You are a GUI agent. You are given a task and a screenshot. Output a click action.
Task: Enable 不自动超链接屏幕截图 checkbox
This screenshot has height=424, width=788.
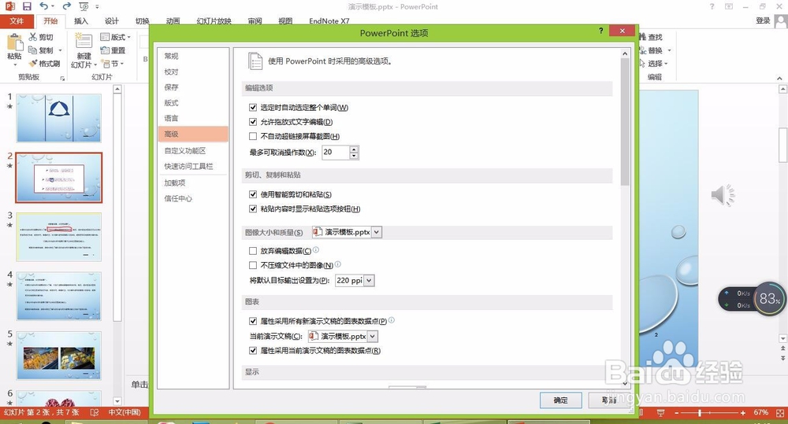pyautogui.click(x=253, y=136)
